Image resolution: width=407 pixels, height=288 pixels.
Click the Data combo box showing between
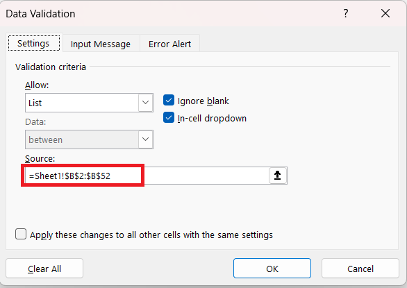(89, 139)
